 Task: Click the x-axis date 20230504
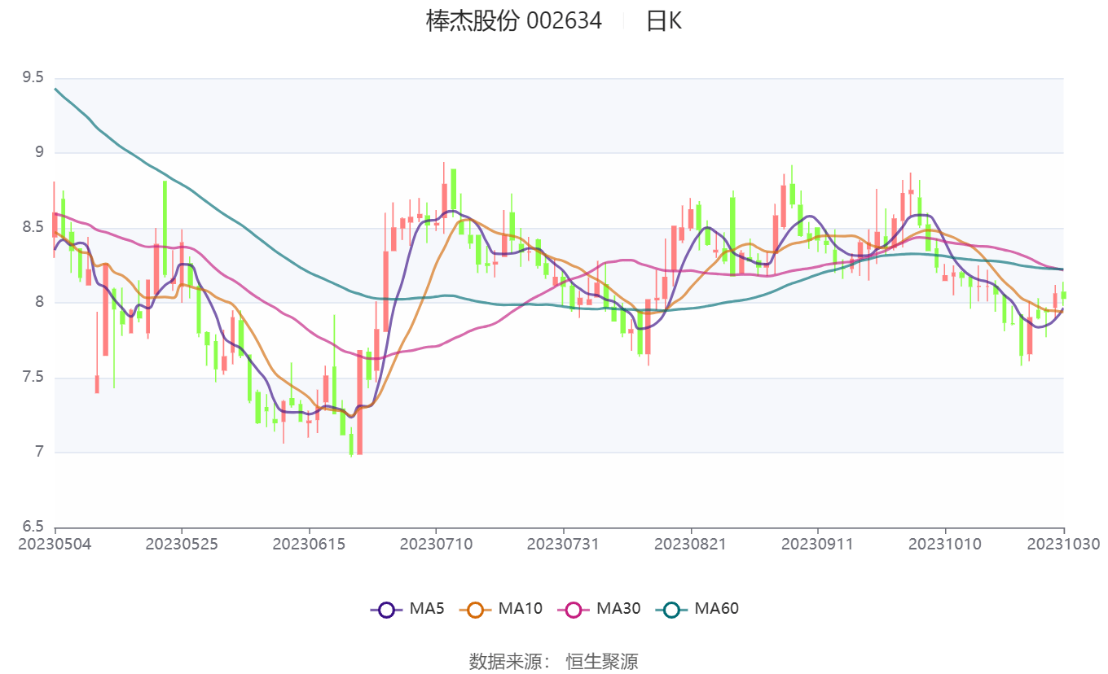click(55, 544)
